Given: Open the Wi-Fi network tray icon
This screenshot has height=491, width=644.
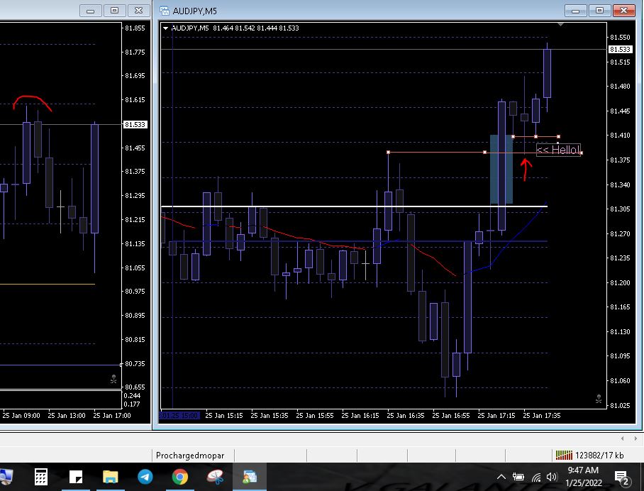Looking at the screenshot, I should pyautogui.click(x=535, y=477).
